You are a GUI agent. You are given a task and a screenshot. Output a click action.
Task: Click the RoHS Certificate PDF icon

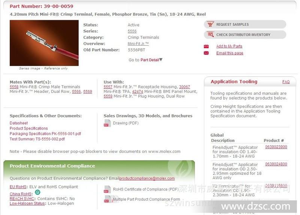pyautogui.click(x=107, y=189)
